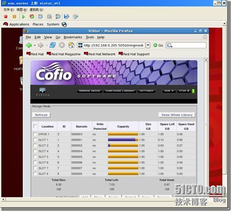This screenshot has width=231, height=211.
Task: Open the URL history dropdown arrow
Action: click(148, 45)
